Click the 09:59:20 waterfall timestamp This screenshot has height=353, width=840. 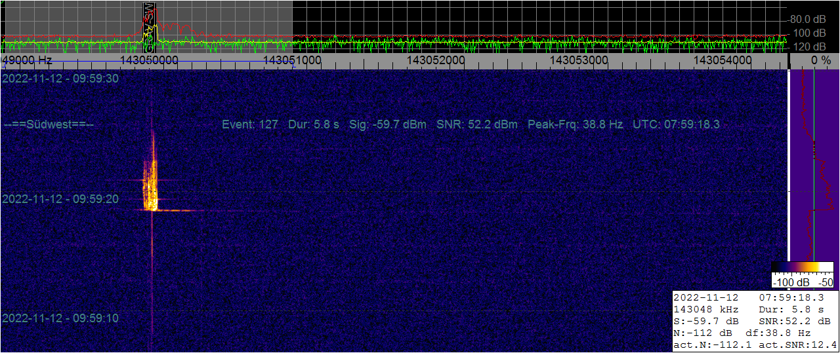[x=60, y=198]
